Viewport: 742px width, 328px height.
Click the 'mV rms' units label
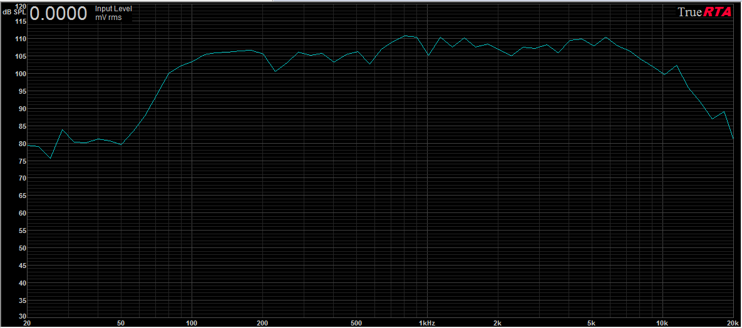tap(108, 17)
